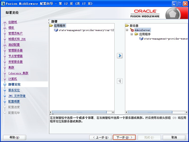
Task: Click the right arrow target button
Action: point(120,55)
